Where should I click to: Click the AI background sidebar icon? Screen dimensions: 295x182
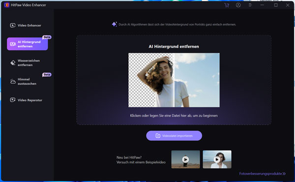coord(13,44)
